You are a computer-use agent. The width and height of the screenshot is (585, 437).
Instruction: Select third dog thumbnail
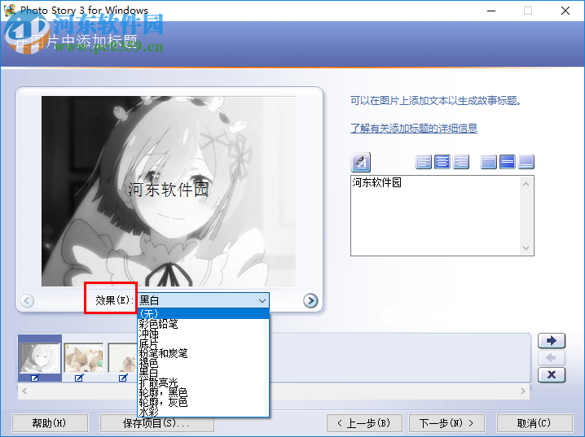click(x=123, y=358)
